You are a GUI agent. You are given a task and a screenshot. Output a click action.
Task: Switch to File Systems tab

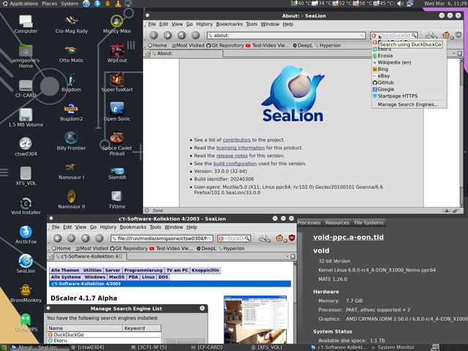coord(369,222)
